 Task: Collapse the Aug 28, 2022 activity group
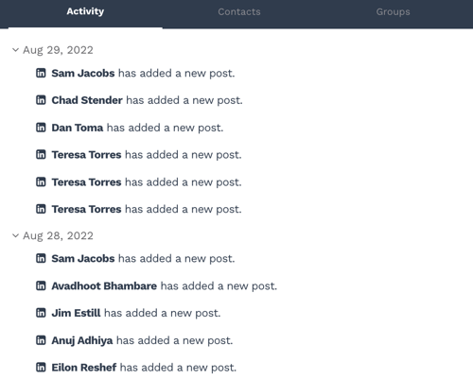(15, 235)
